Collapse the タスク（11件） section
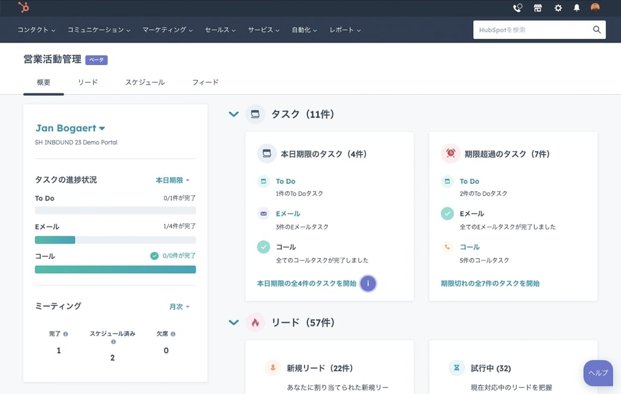The width and height of the screenshot is (621, 394). coord(234,114)
